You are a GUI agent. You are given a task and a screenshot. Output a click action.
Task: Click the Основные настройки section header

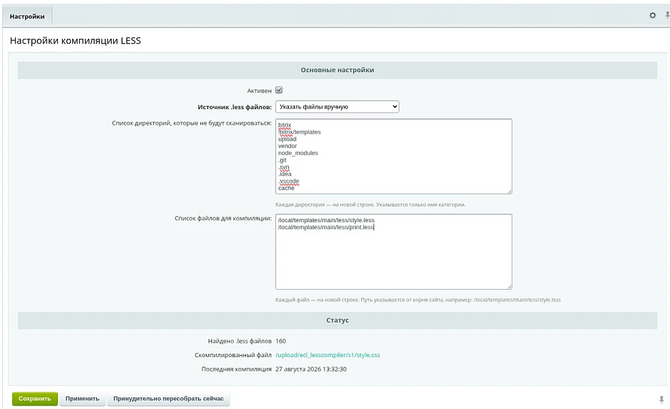point(337,70)
